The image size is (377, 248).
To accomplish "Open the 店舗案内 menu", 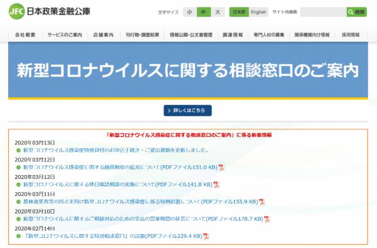I will coord(104,35).
